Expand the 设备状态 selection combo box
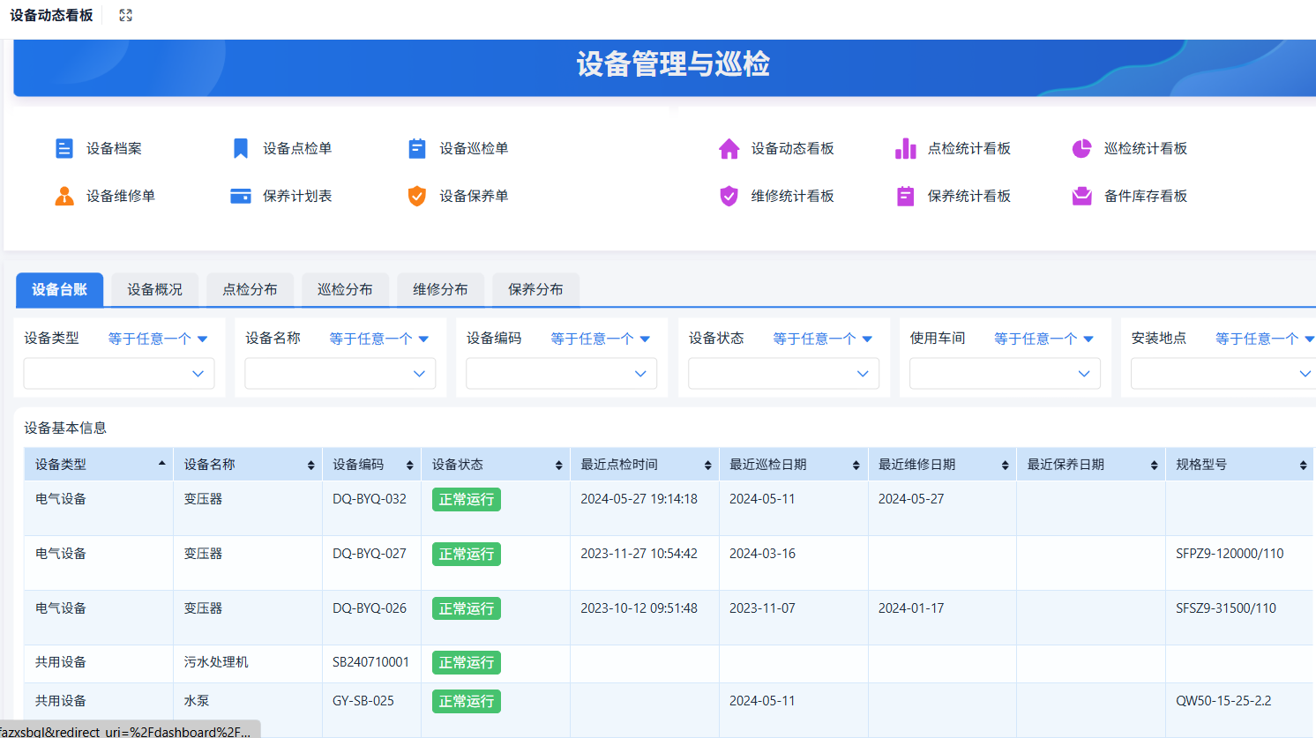The image size is (1316, 738). pyautogui.click(x=782, y=373)
